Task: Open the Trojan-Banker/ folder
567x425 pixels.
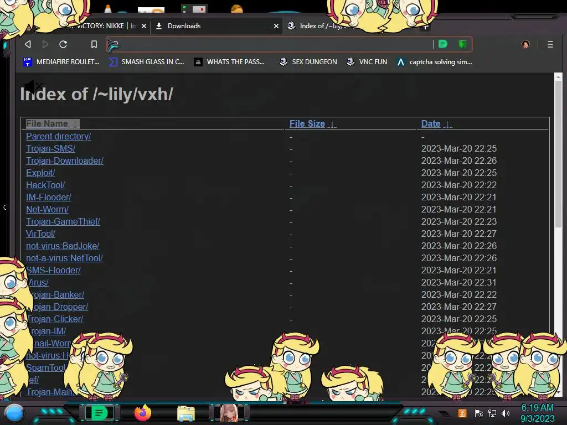Action: coord(57,294)
